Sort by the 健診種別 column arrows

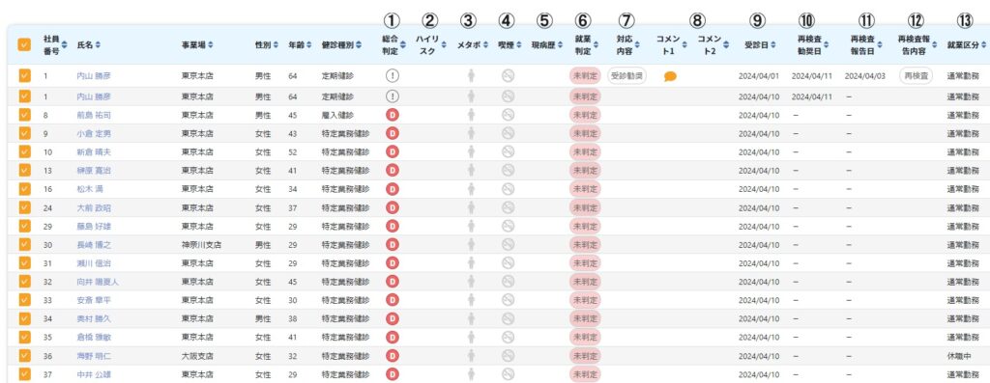tap(359, 44)
